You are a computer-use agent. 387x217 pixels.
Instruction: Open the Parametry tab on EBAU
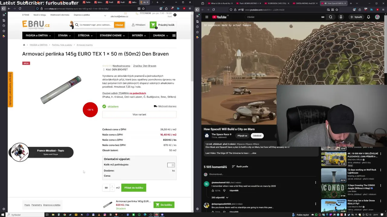pos(37,205)
